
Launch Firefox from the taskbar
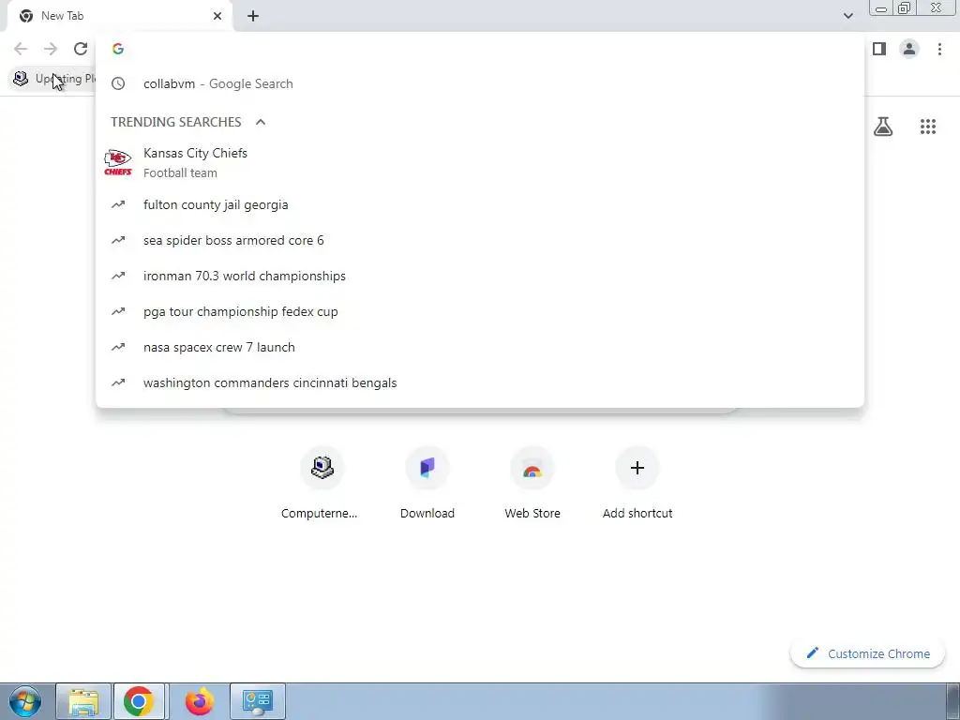(200, 701)
